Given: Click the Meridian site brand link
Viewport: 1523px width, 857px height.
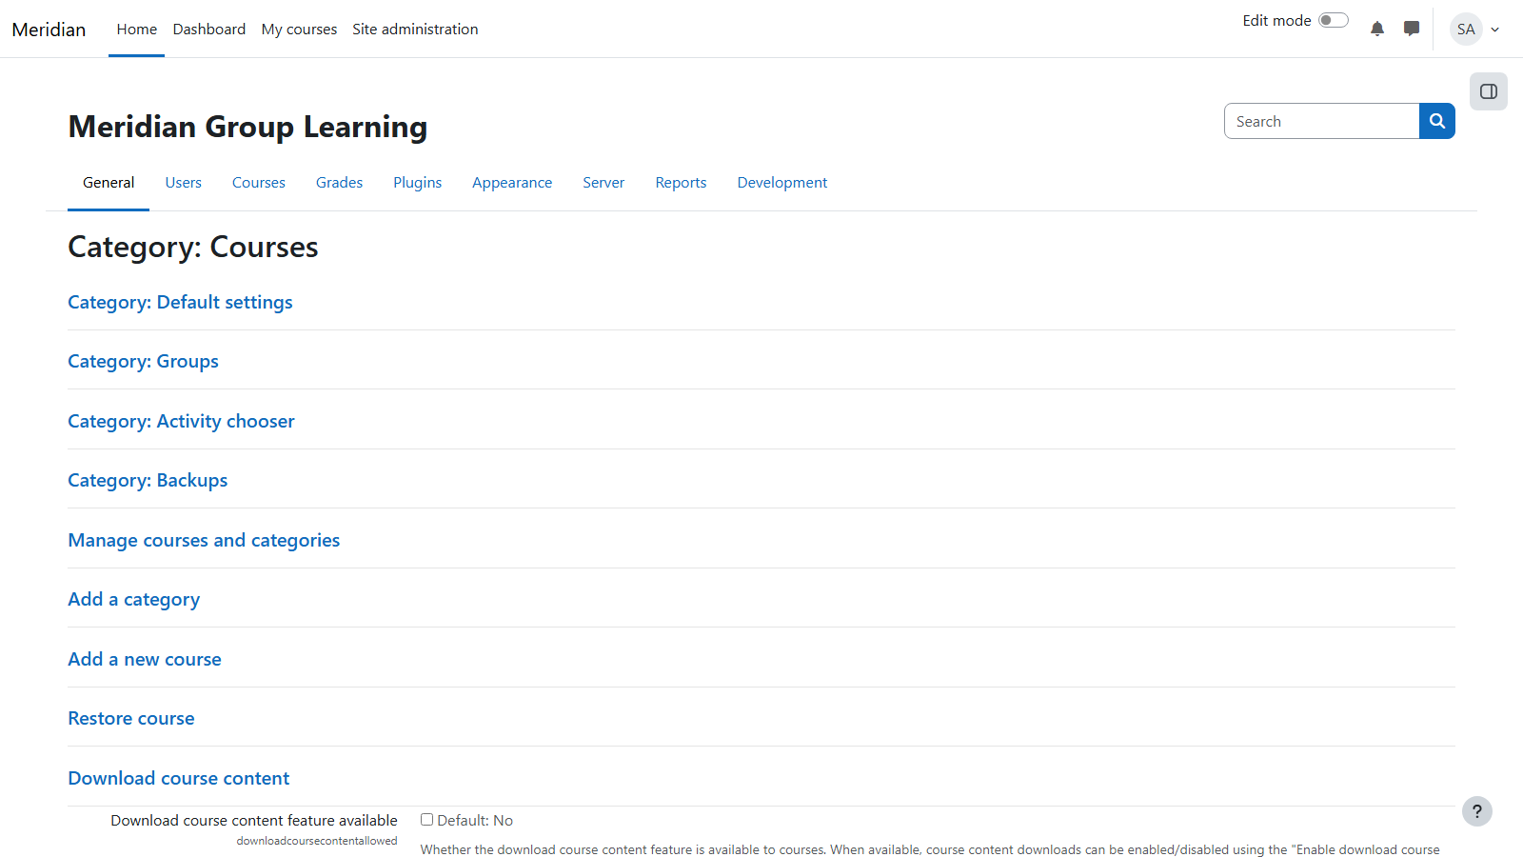Looking at the screenshot, I should pos(49,30).
